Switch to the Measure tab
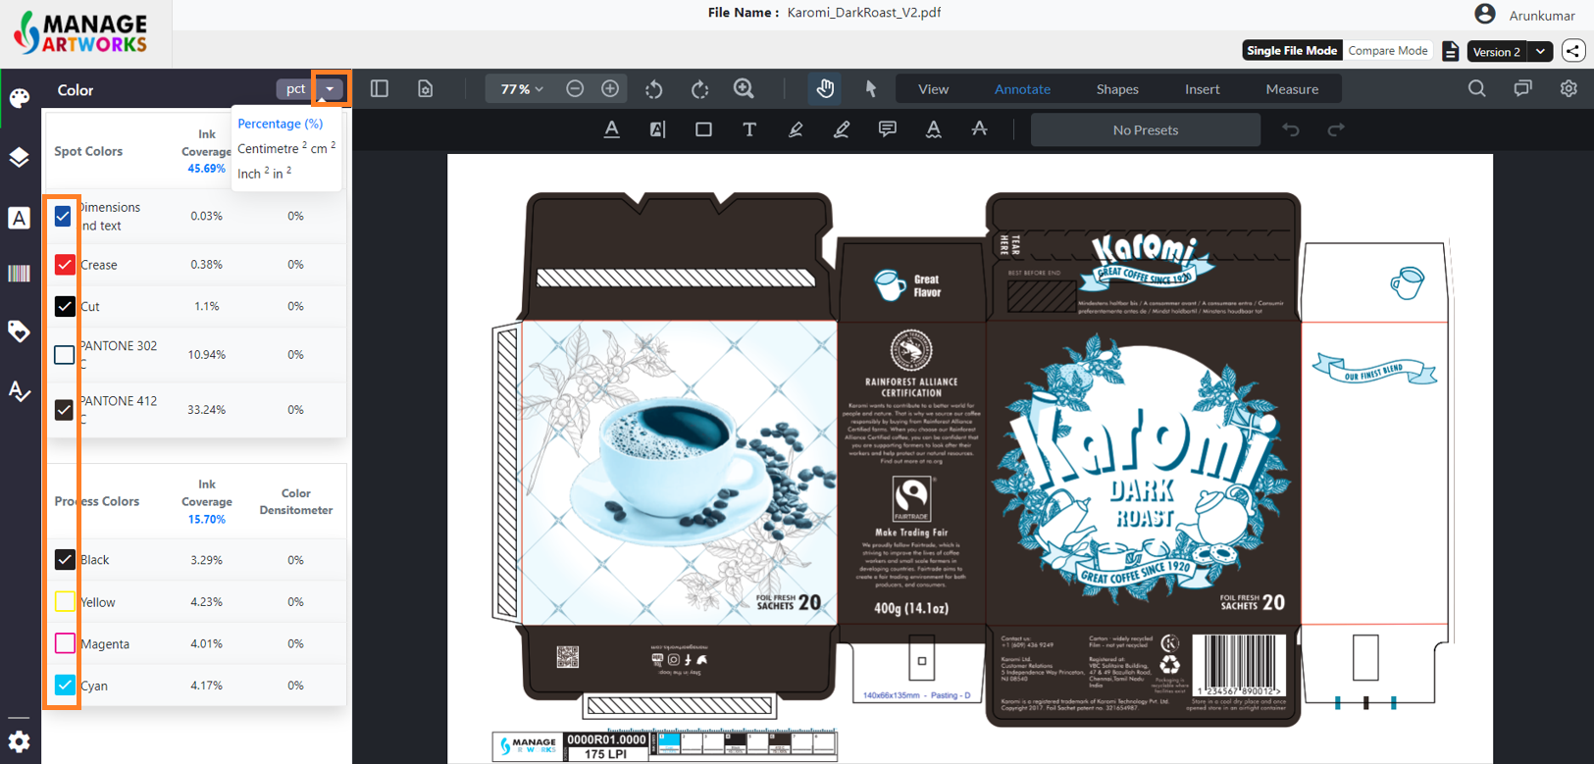 (x=1292, y=89)
